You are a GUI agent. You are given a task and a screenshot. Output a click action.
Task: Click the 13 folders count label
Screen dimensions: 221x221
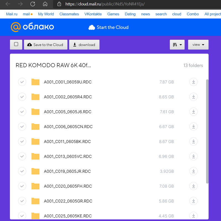(193, 65)
